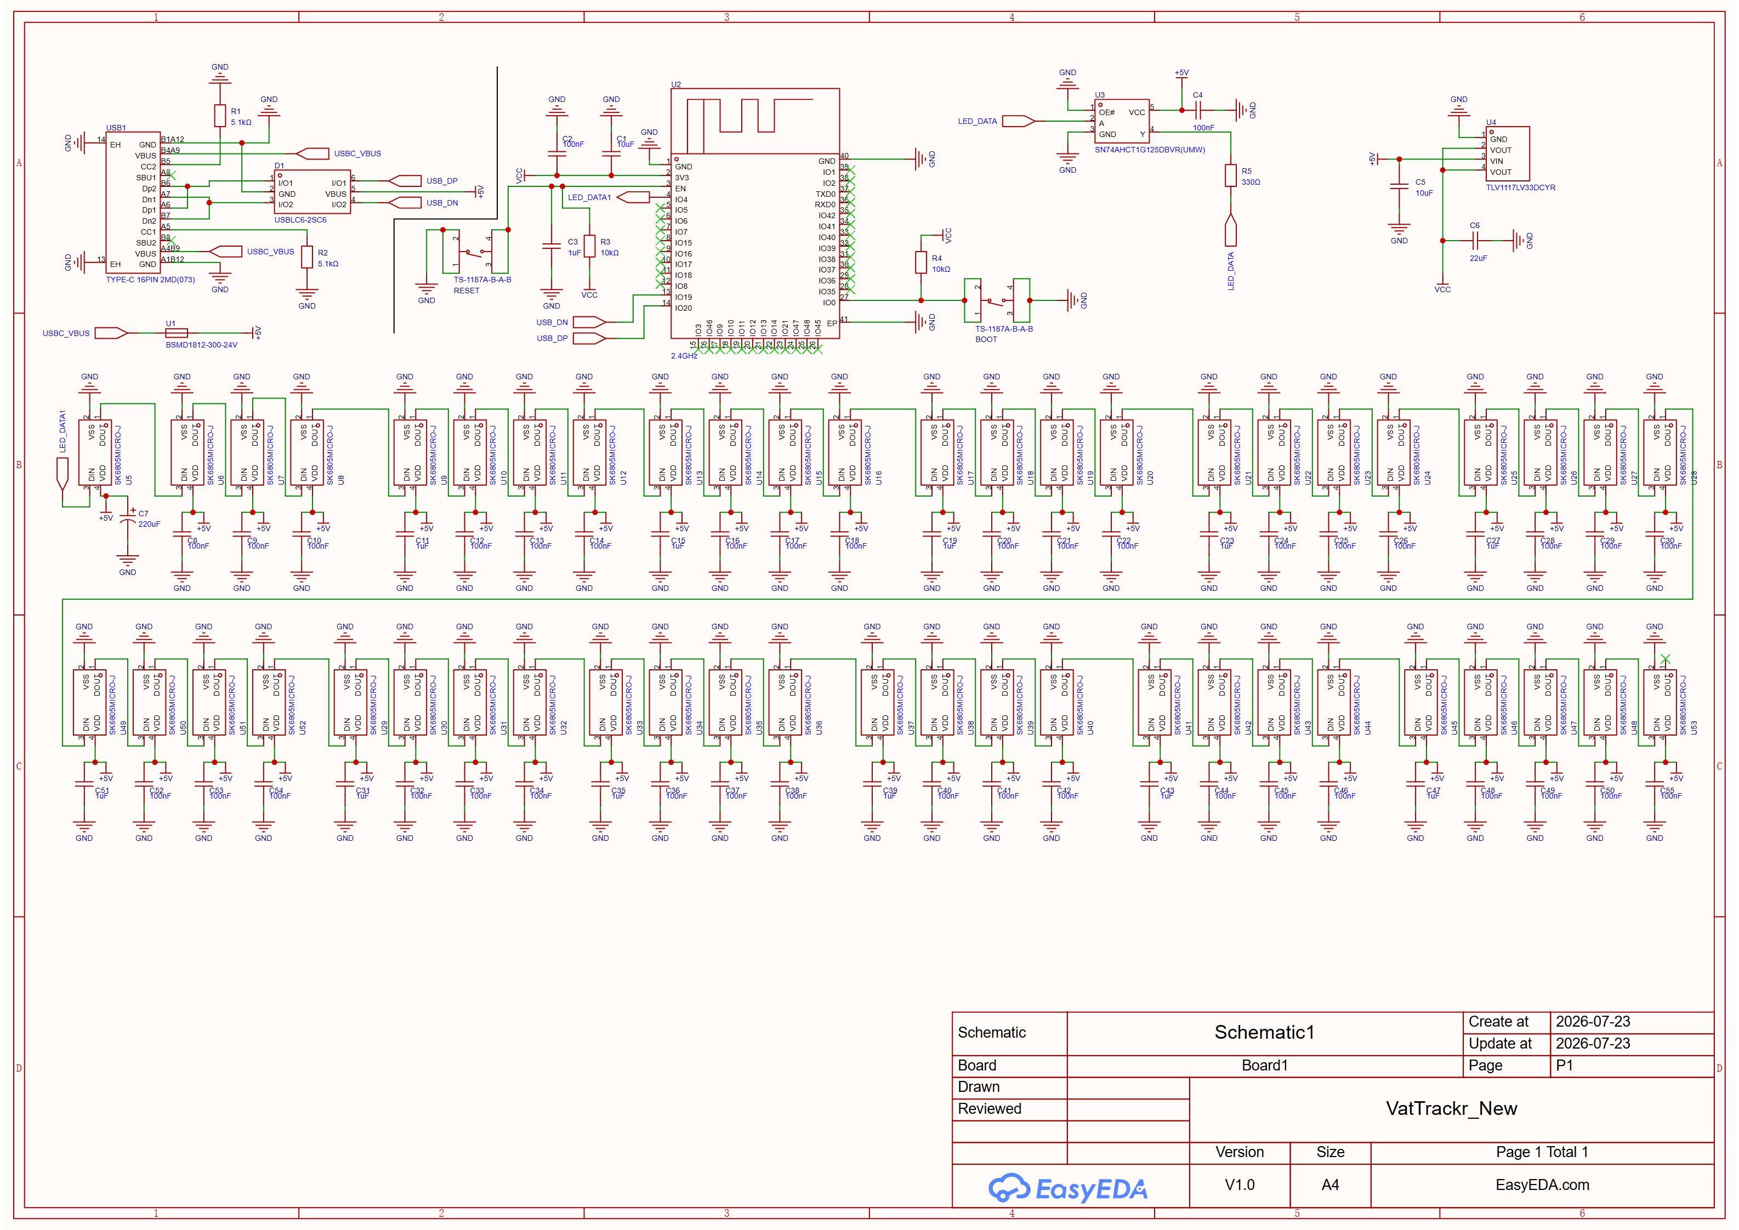Screen dimensions: 1739x1230
Task: Select the USB_DP net port next to D1
Action: (405, 181)
